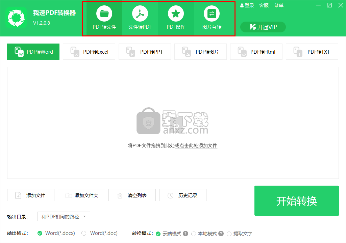The width and height of the screenshot is (346, 243).
Task: Switch to PDF转Word tab
Action: click(33, 52)
